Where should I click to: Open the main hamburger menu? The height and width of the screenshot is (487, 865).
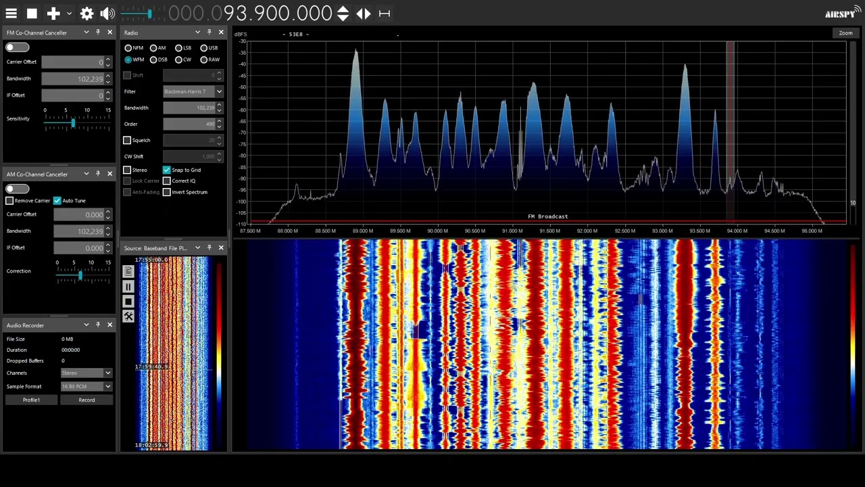[11, 14]
